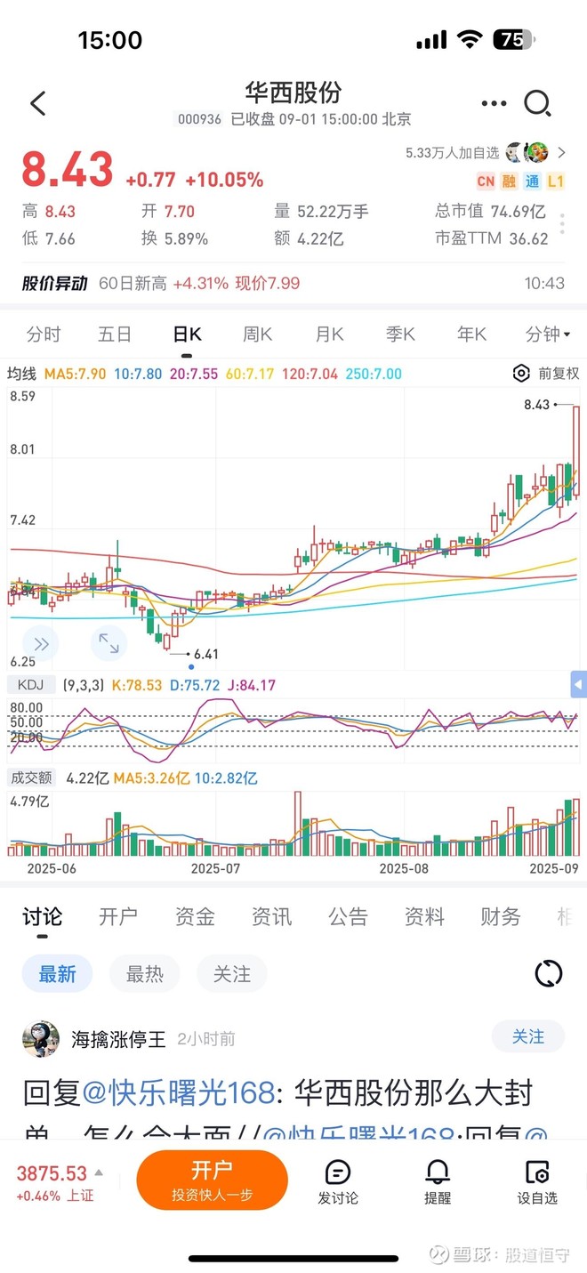This screenshot has height=1273, width=587.
Task: Follow 海擒涨停王 via the 关注 button
Action: [x=527, y=1037]
